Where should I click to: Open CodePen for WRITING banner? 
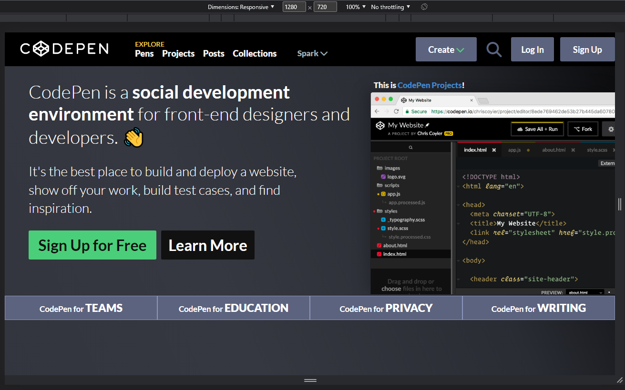[x=539, y=308]
